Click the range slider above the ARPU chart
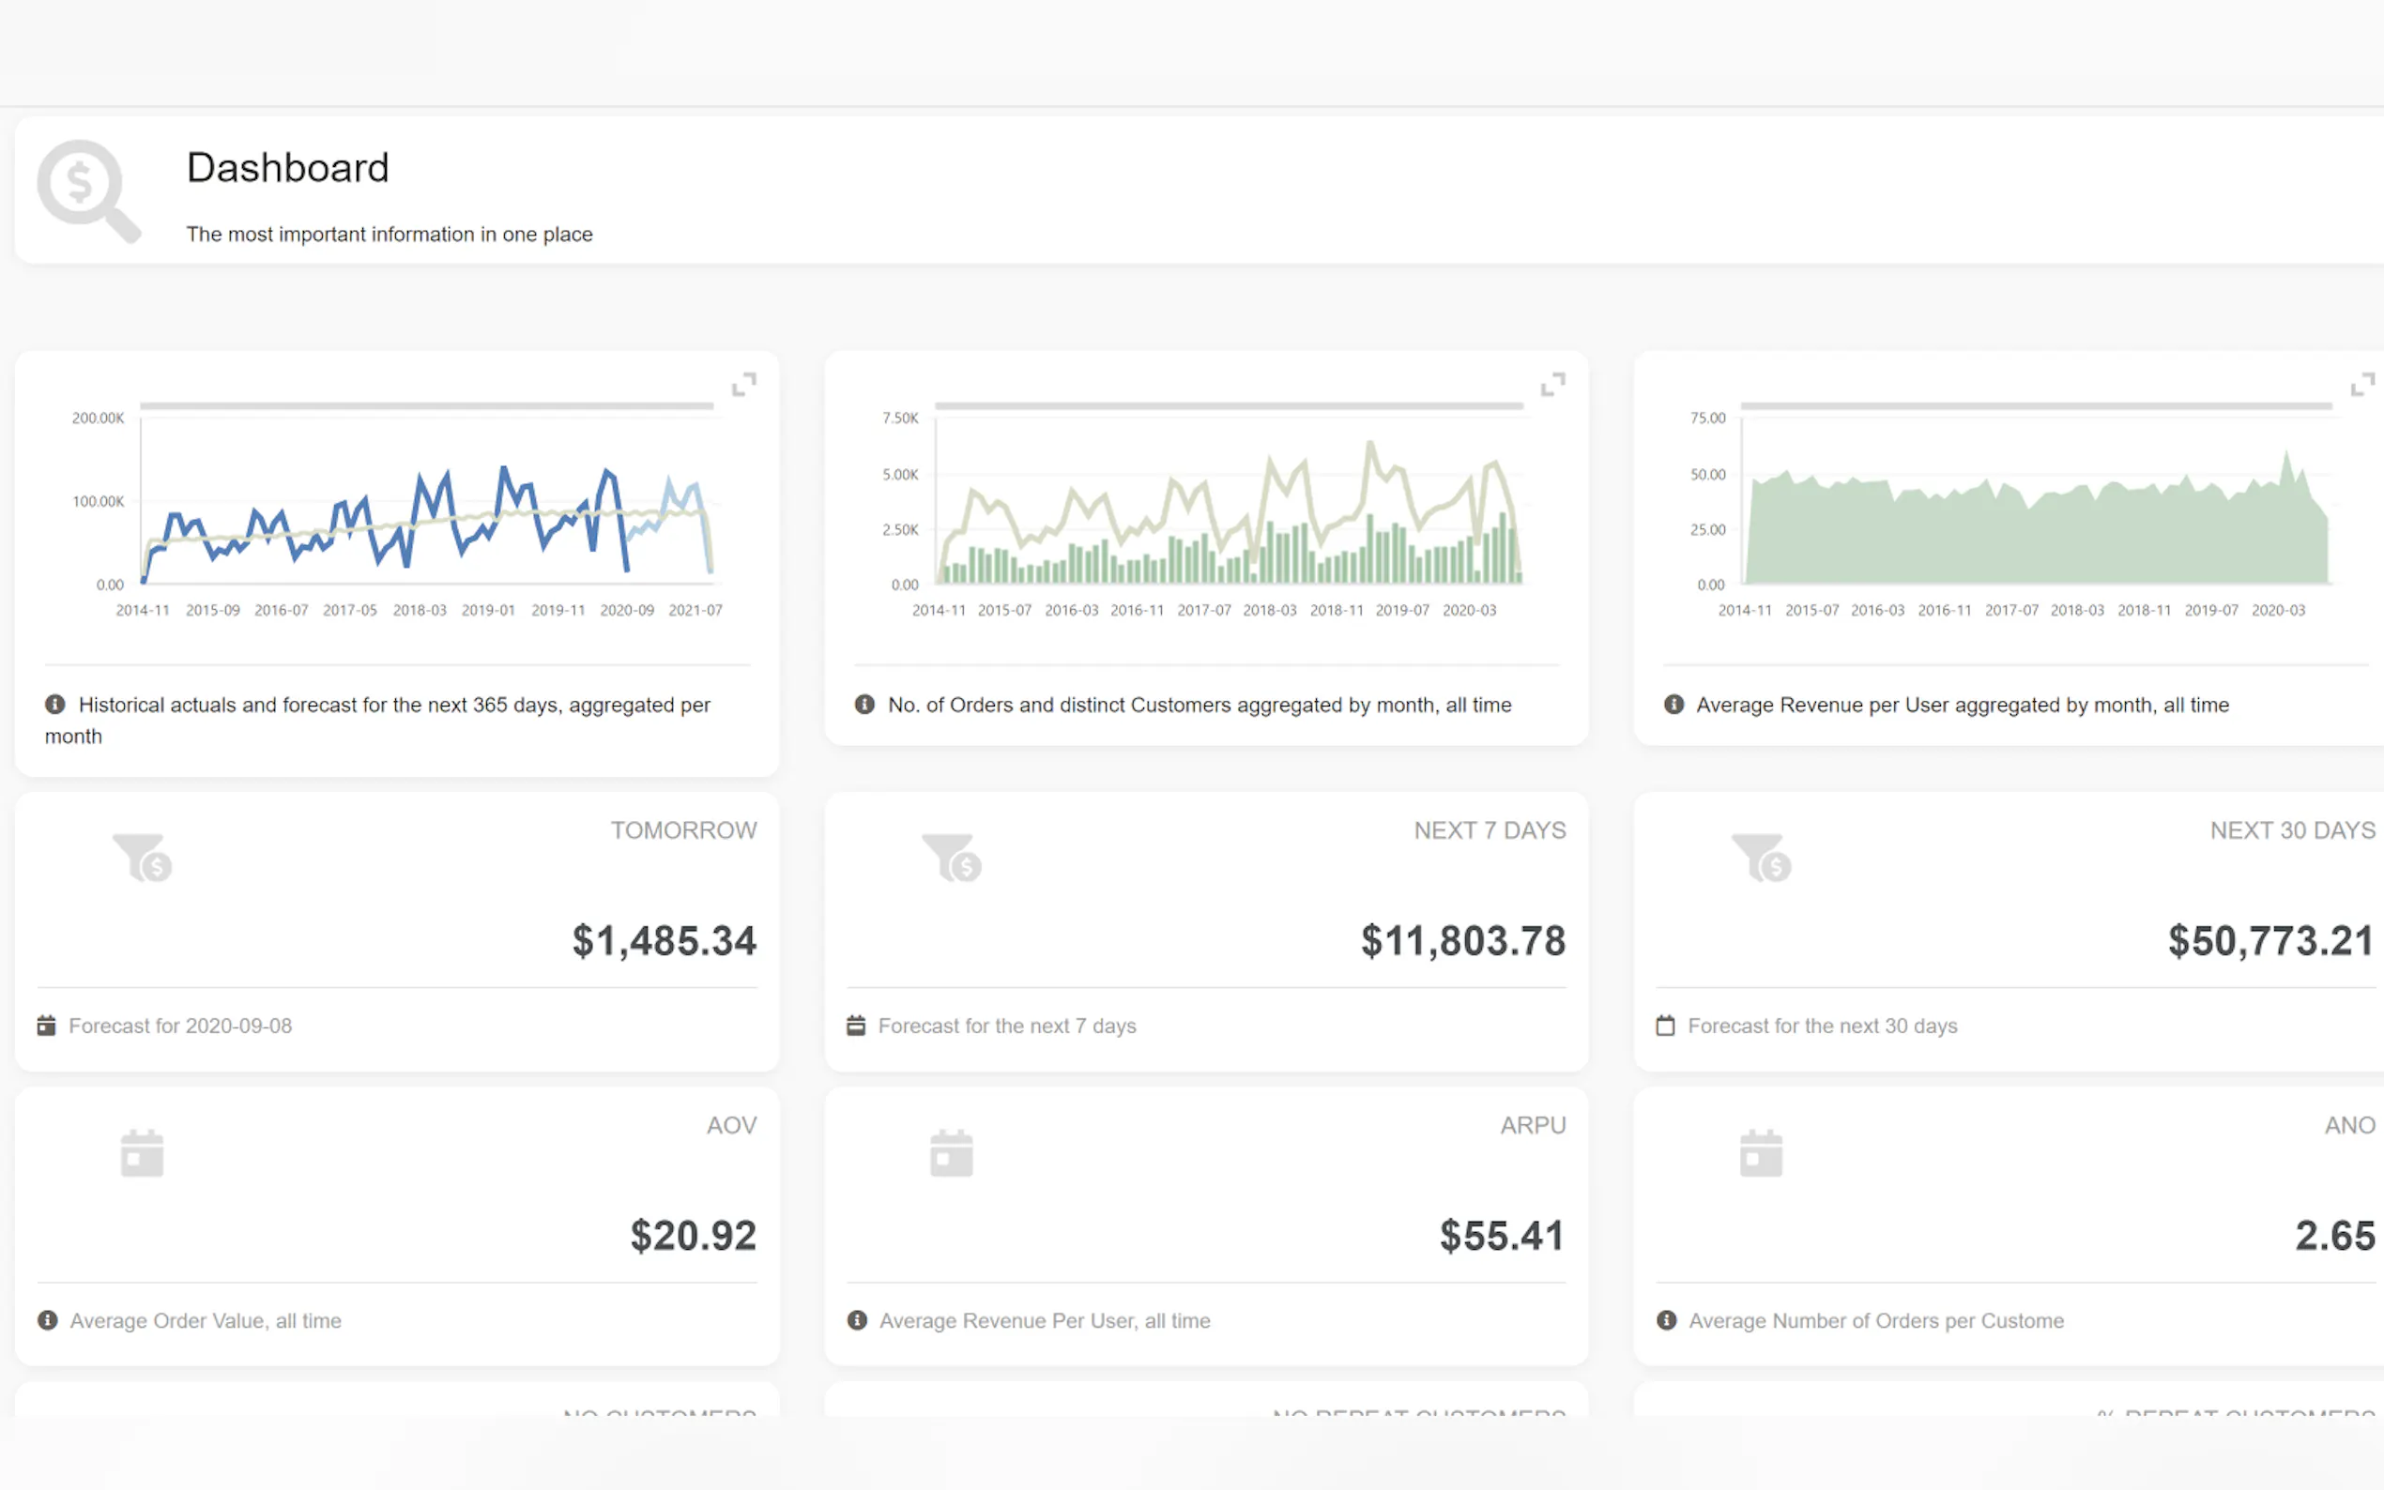2384x1490 pixels. (x=2035, y=405)
